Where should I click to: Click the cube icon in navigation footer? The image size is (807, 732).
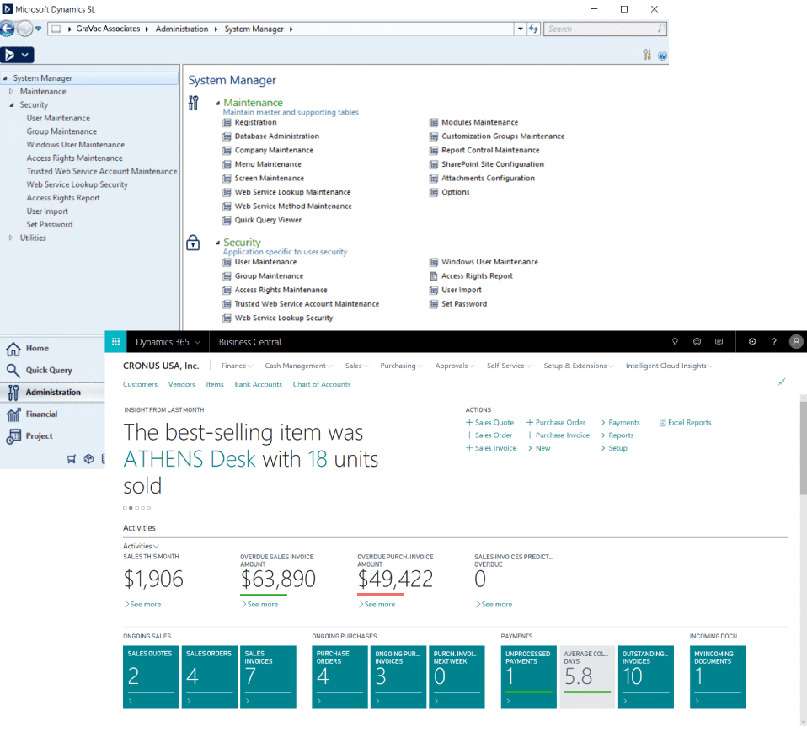88,459
